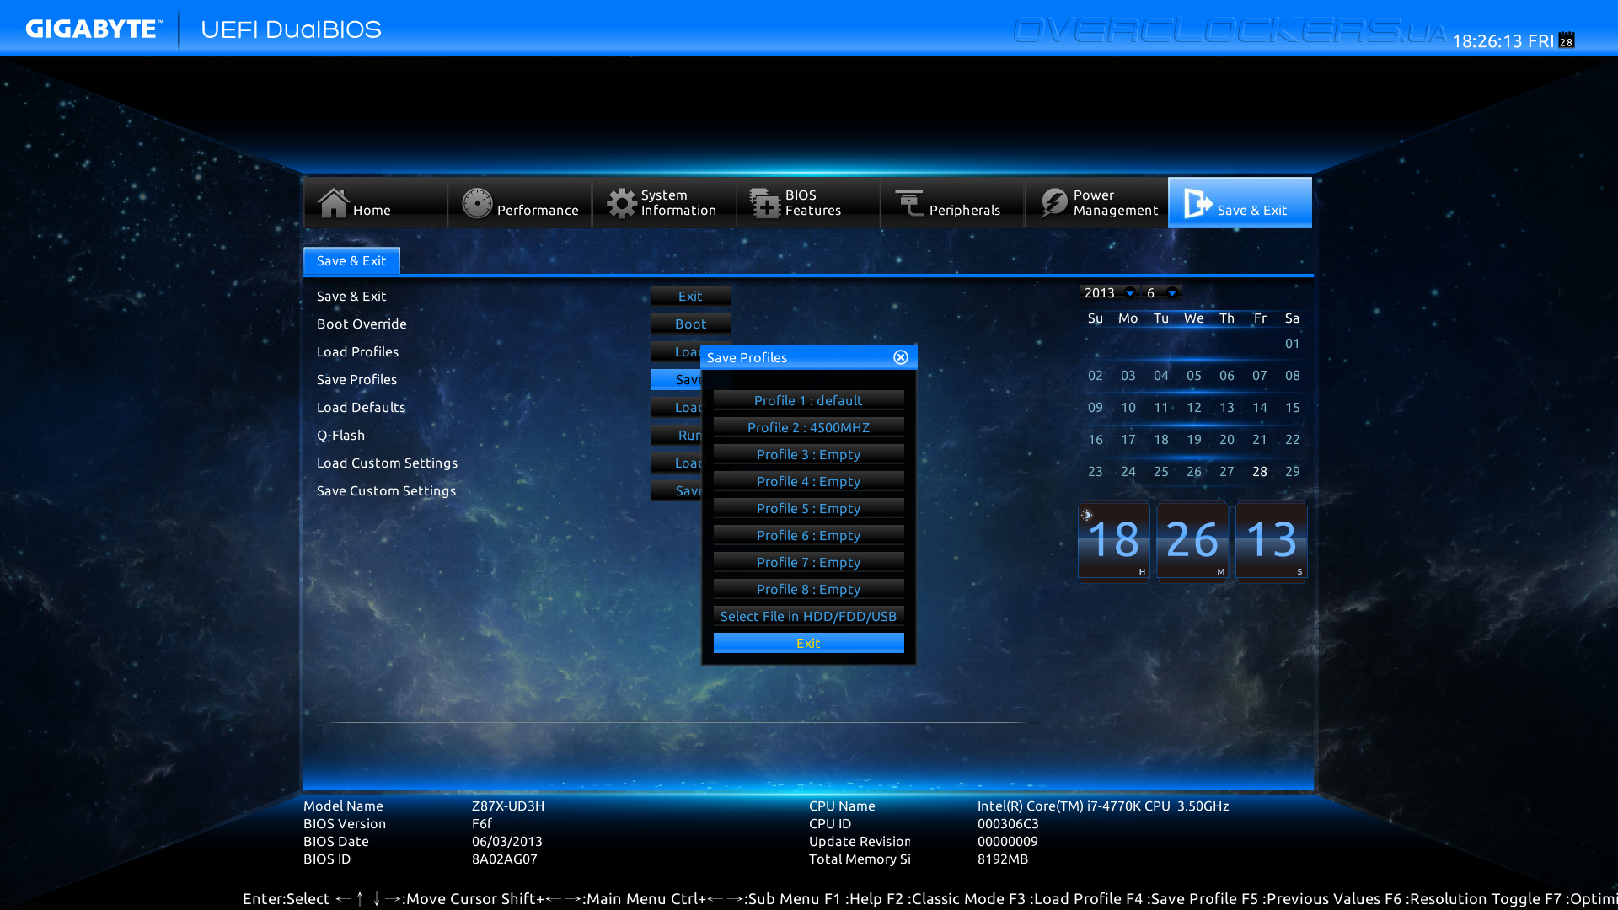Open the year 2013 dropdown arrow
This screenshot has width=1618, height=910.
pyautogui.click(x=1130, y=293)
